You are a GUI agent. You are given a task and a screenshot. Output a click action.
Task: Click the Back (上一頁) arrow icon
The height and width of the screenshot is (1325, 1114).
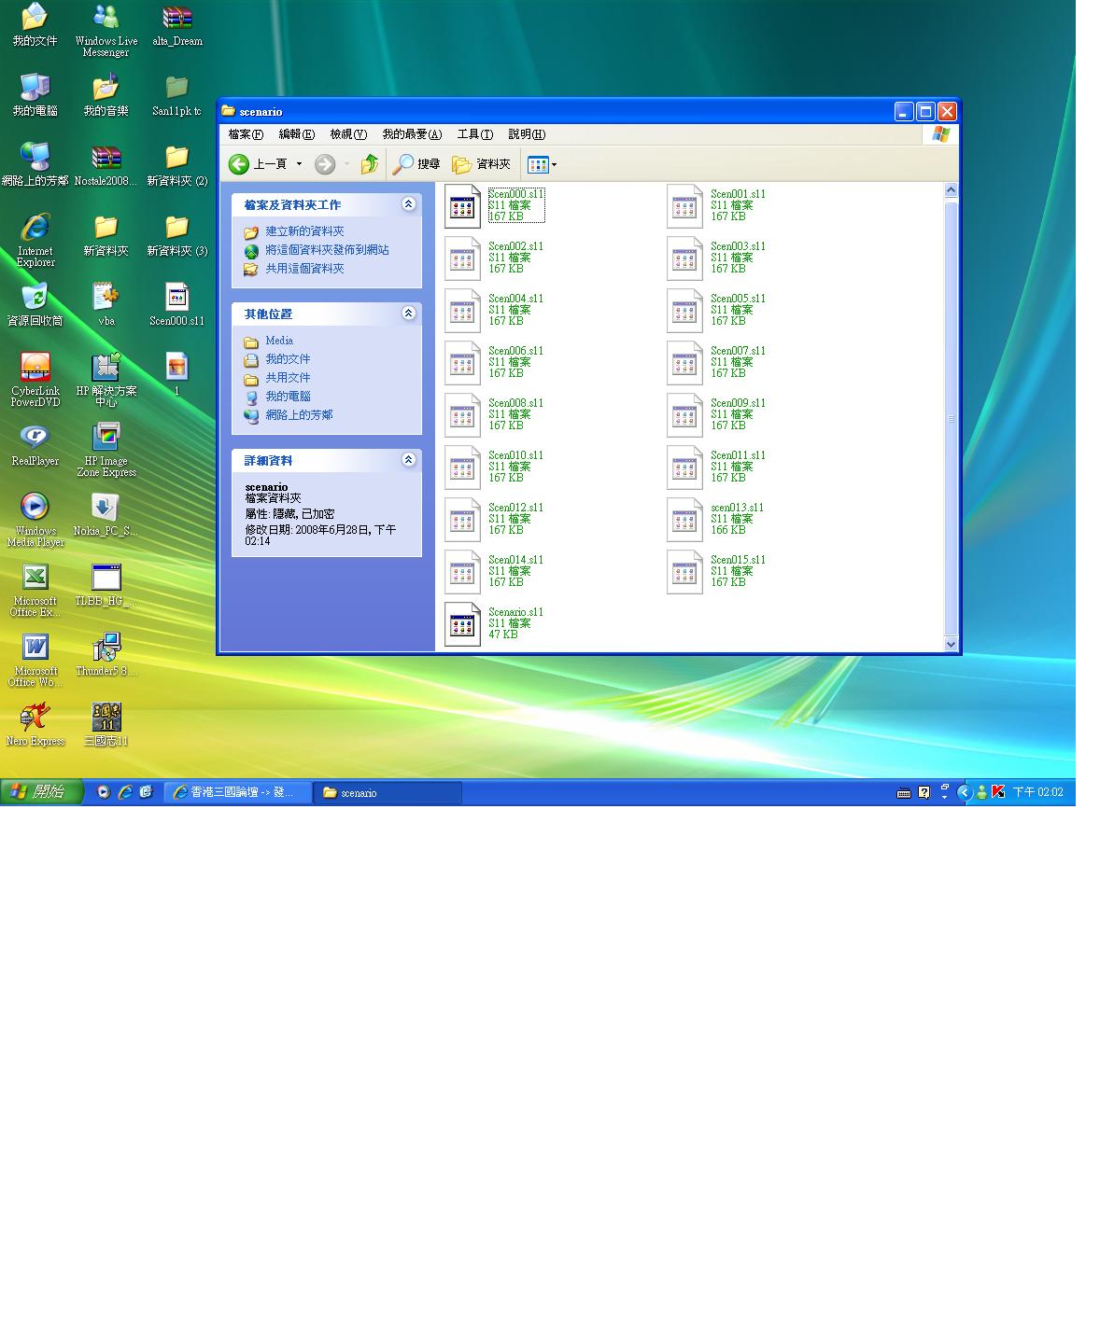point(239,164)
